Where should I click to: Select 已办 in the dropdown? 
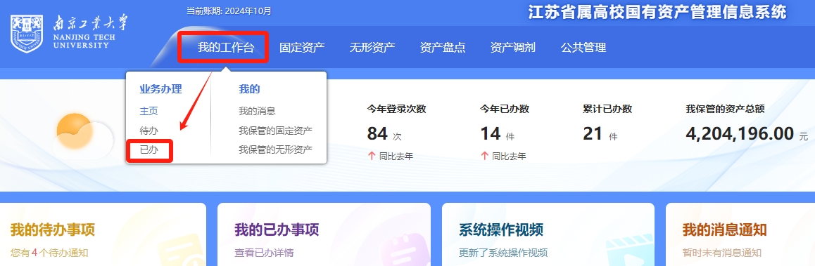point(149,150)
